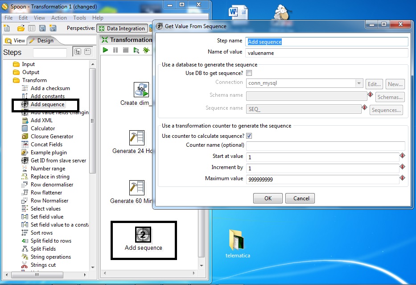Switch to the View tab
The height and width of the screenshot is (285, 416).
15,40
